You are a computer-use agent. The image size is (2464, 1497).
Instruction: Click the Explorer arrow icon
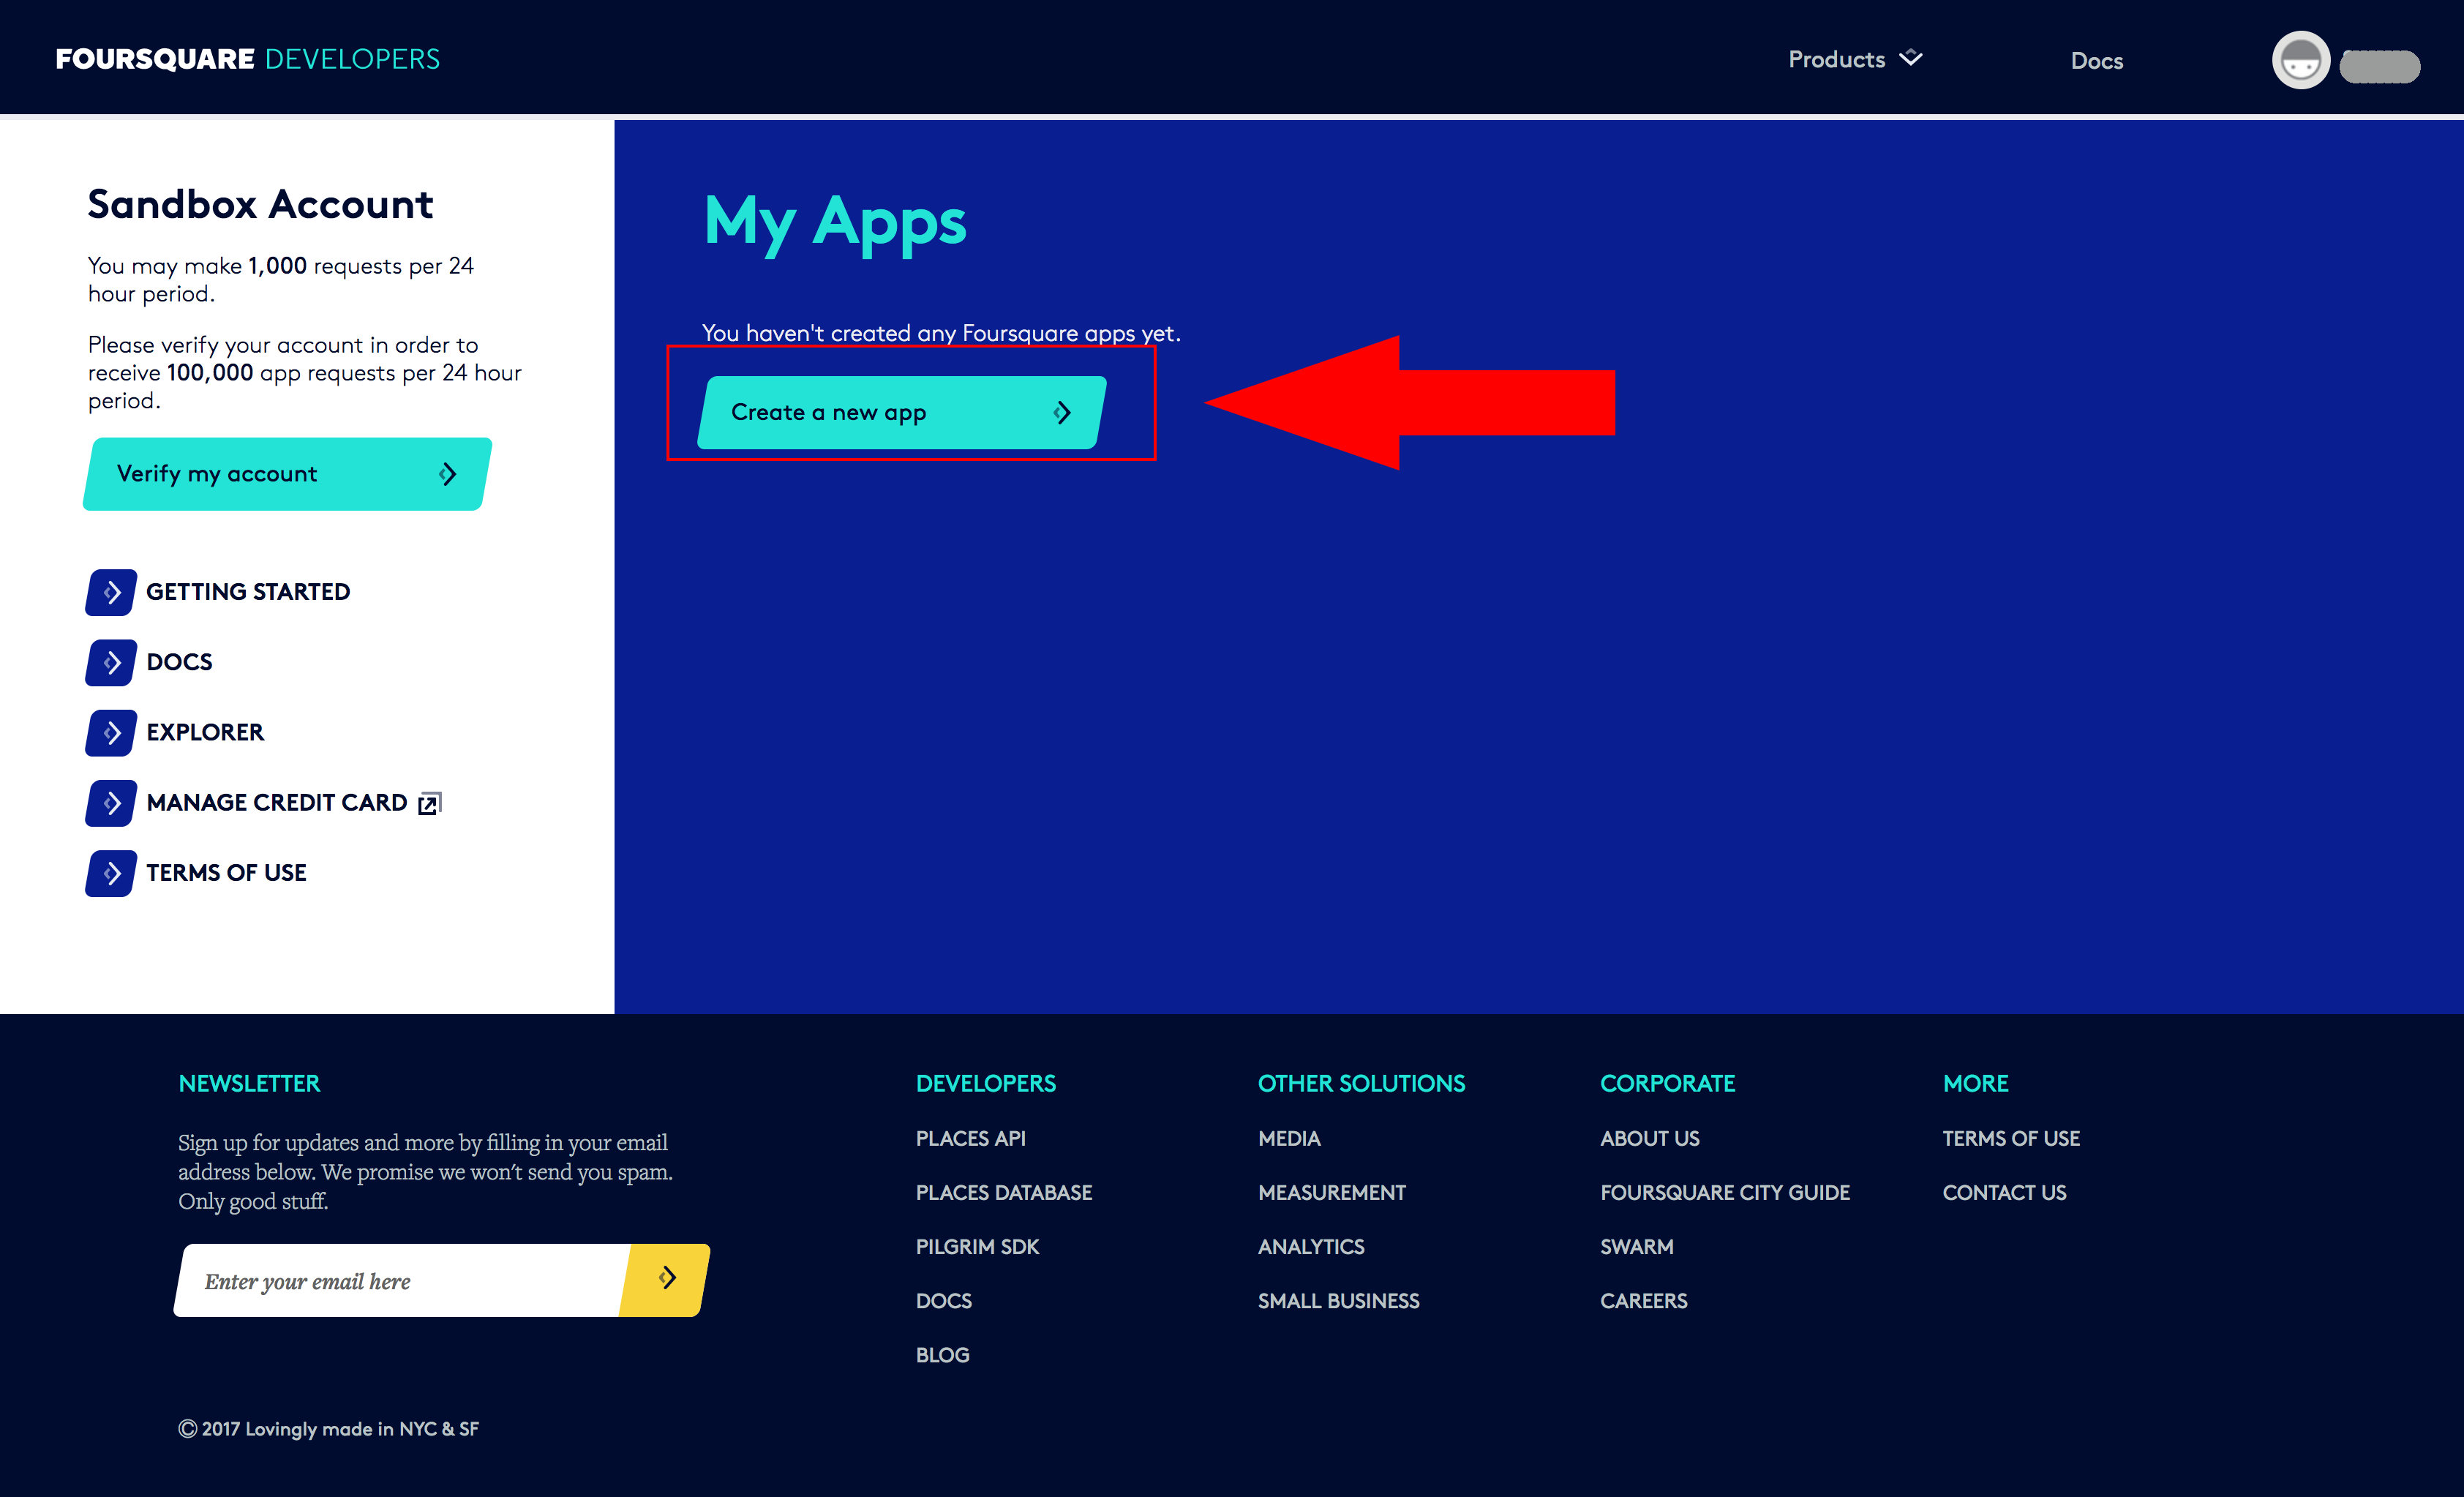111,732
